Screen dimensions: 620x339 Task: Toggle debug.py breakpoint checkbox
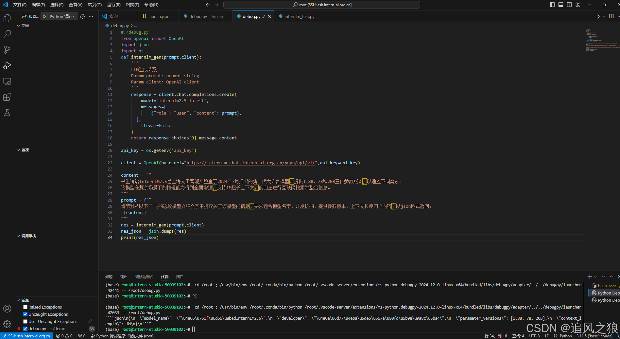tap(25, 329)
